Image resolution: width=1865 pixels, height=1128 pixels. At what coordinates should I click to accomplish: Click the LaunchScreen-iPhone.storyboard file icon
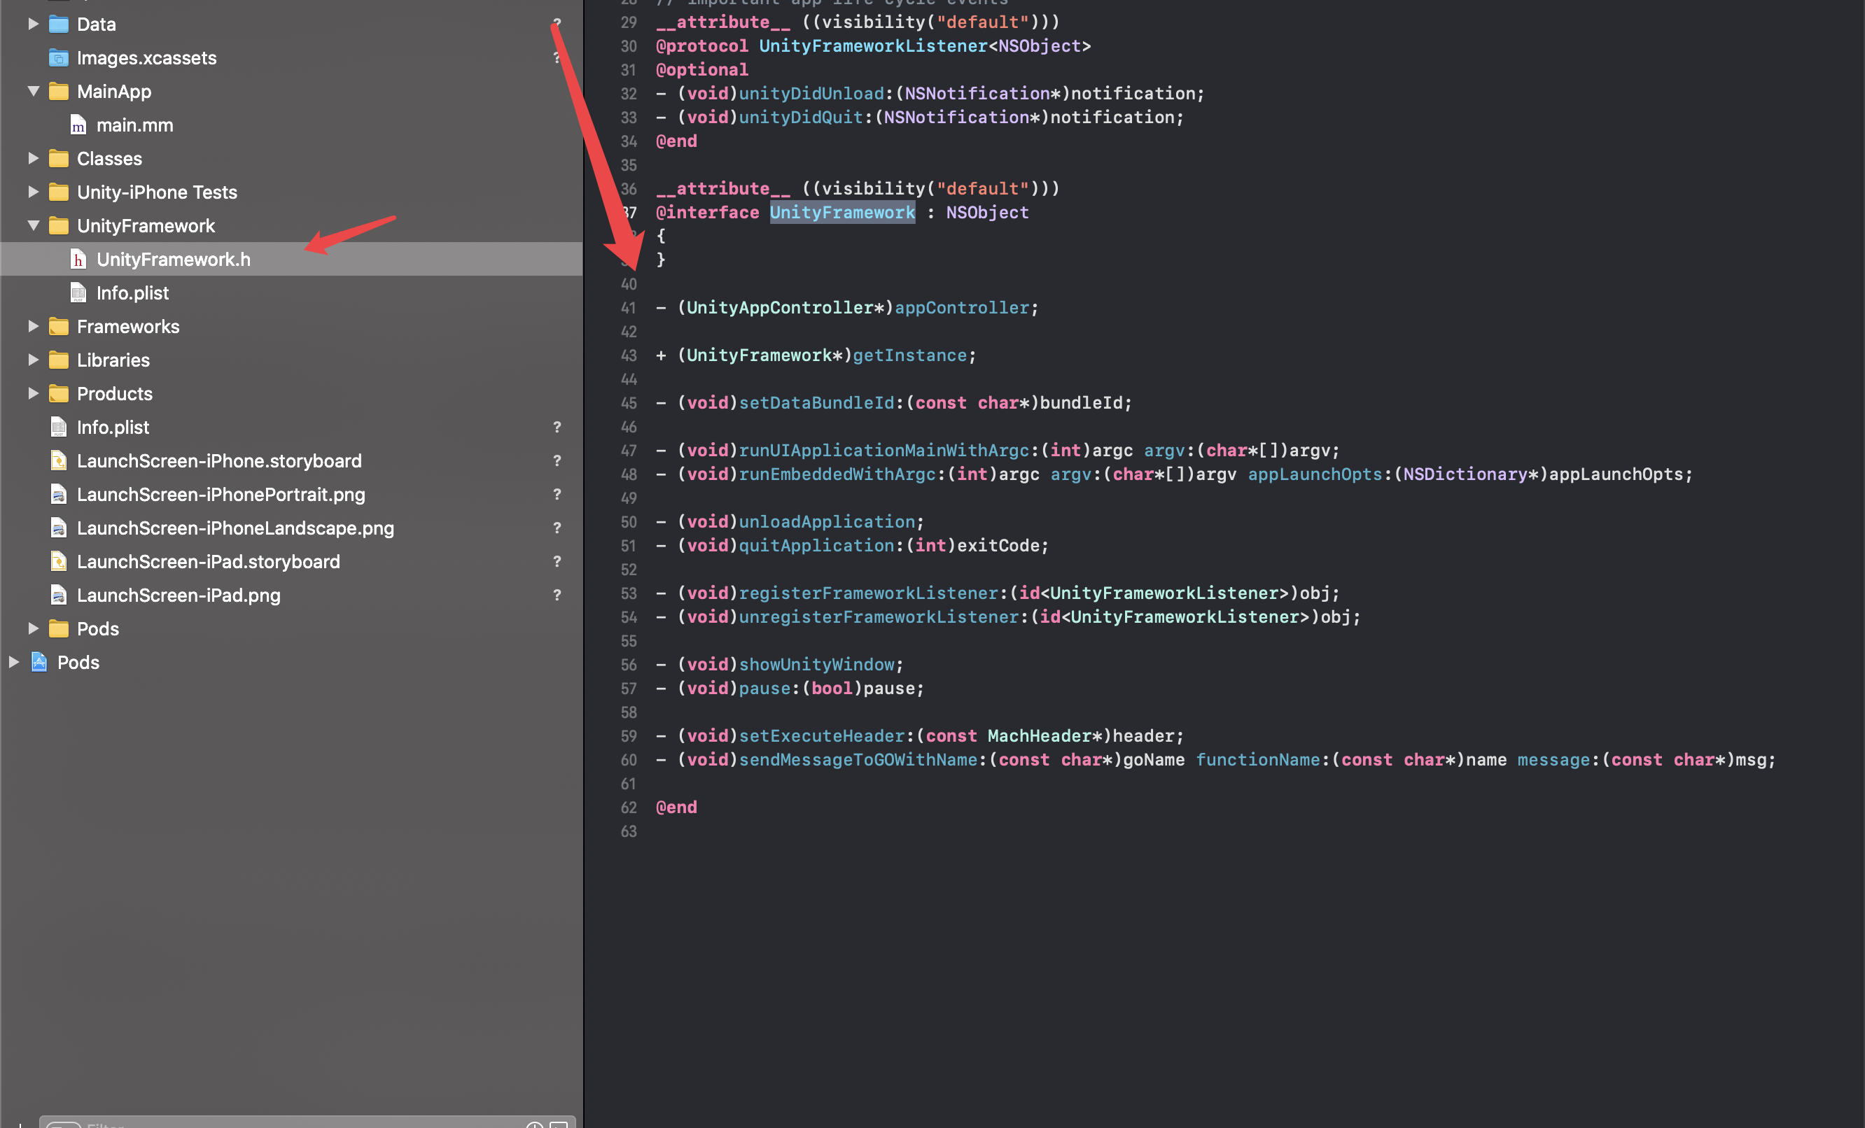tap(58, 460)
